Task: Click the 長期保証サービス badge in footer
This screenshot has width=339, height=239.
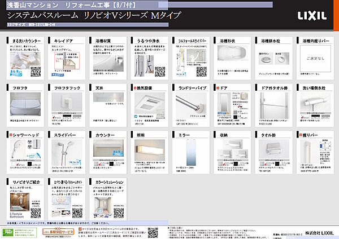Action: (58, 232)
